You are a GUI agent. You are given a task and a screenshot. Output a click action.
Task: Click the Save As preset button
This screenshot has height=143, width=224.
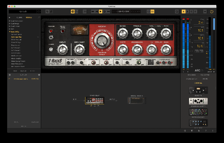(23, 71)
